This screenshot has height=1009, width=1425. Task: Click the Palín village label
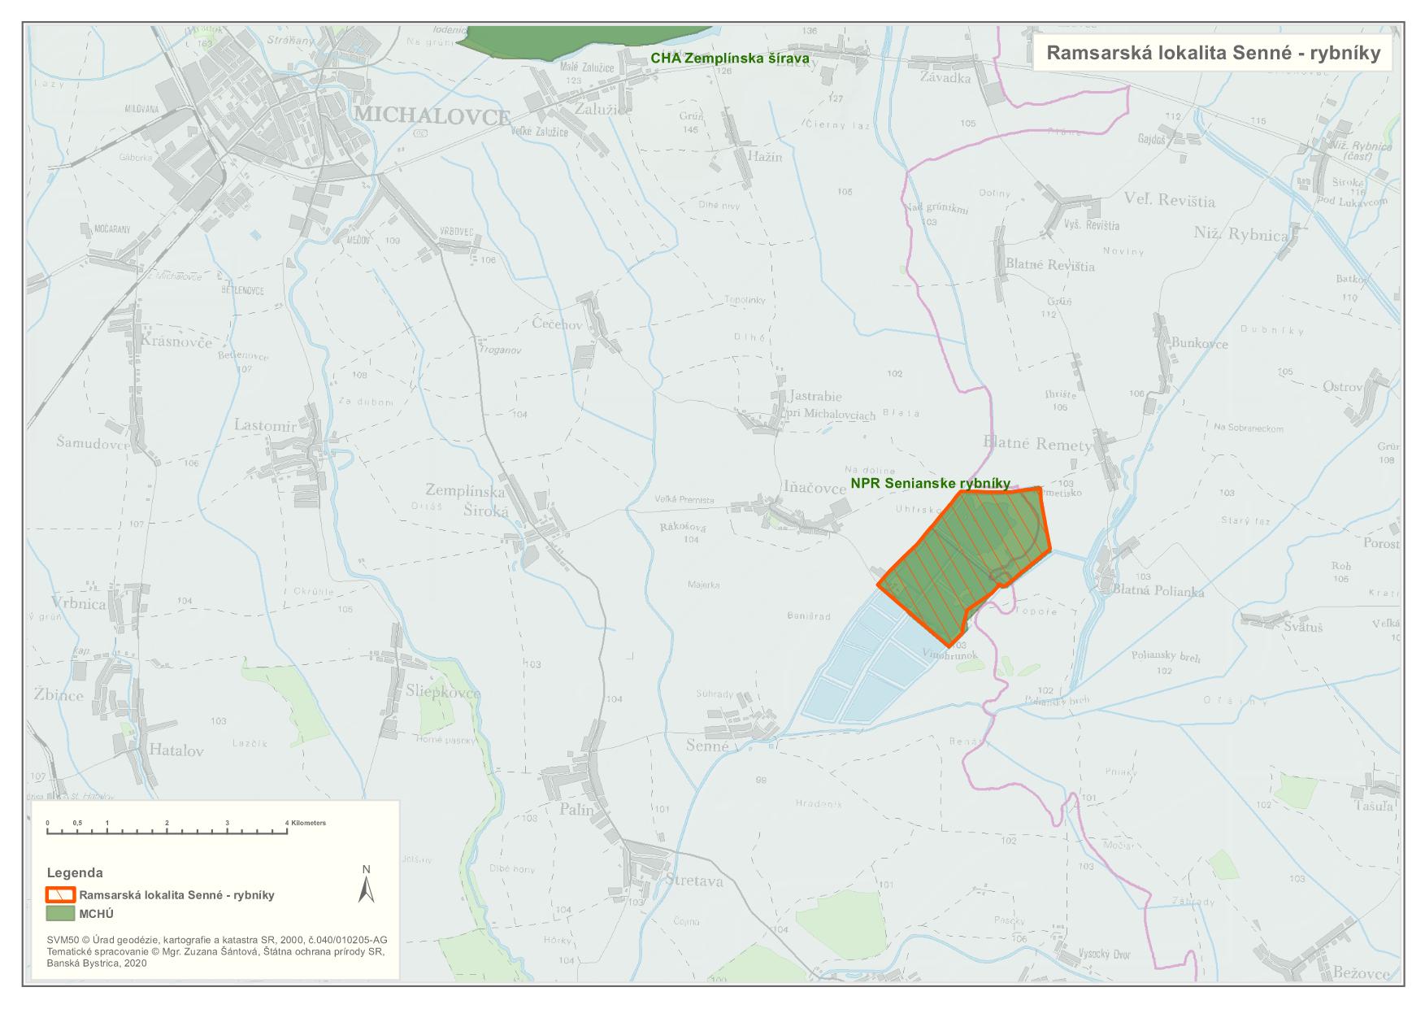pos(577,809)
